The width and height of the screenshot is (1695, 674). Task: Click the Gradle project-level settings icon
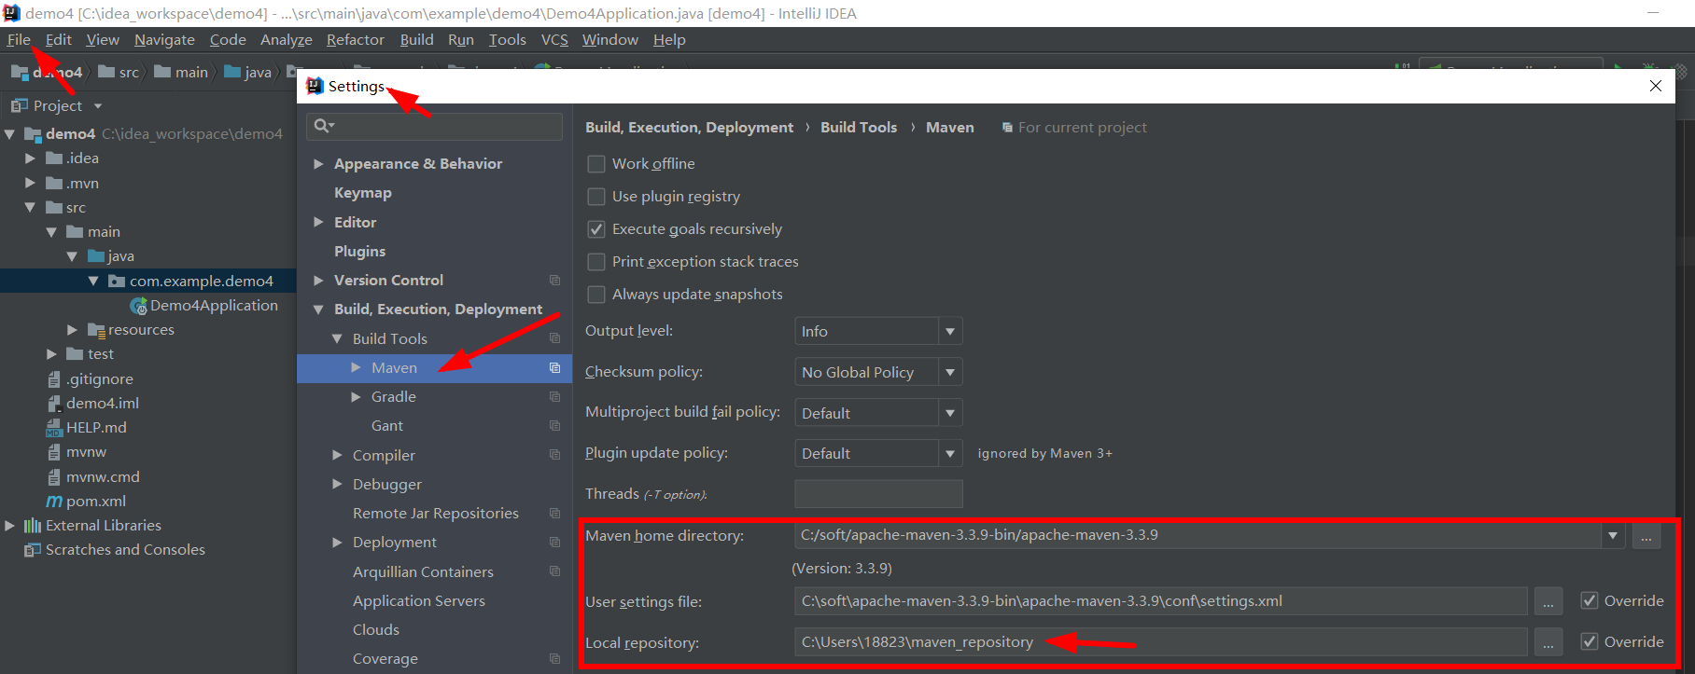(x=554, y=396)
